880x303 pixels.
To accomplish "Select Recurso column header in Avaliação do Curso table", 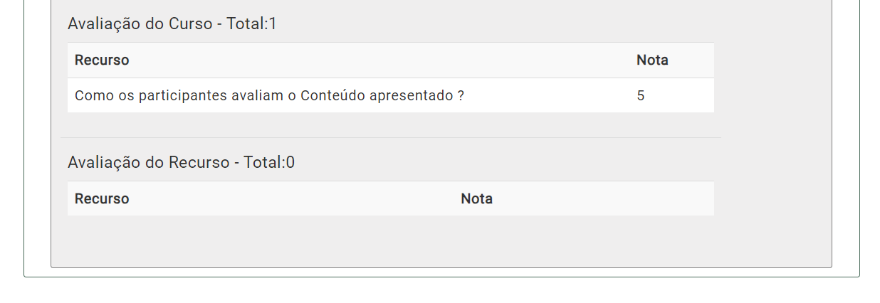I will click(x=102, y=60).
